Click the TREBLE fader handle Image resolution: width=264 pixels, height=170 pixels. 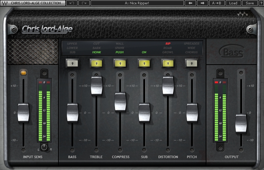[x=97, y=85]
